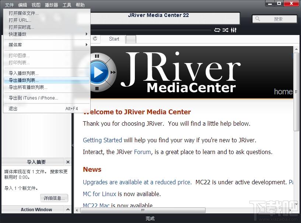Switch to the Start tab
This screenshot has height=223, width=301.
pyautogui.click(x=114, y=39)
